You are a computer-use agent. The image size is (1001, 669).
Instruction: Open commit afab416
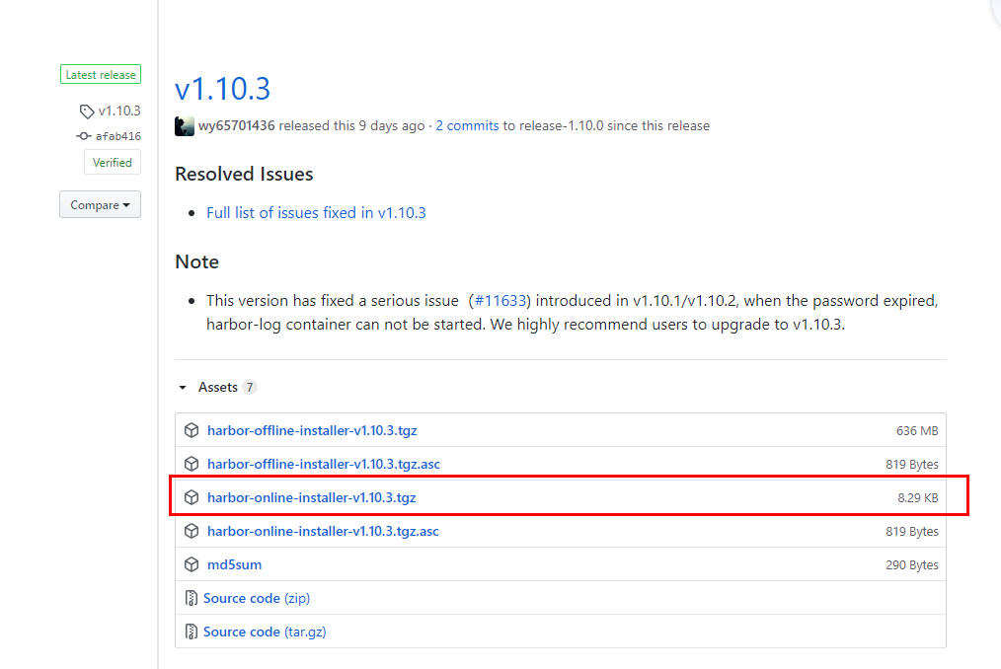(118, 136)
